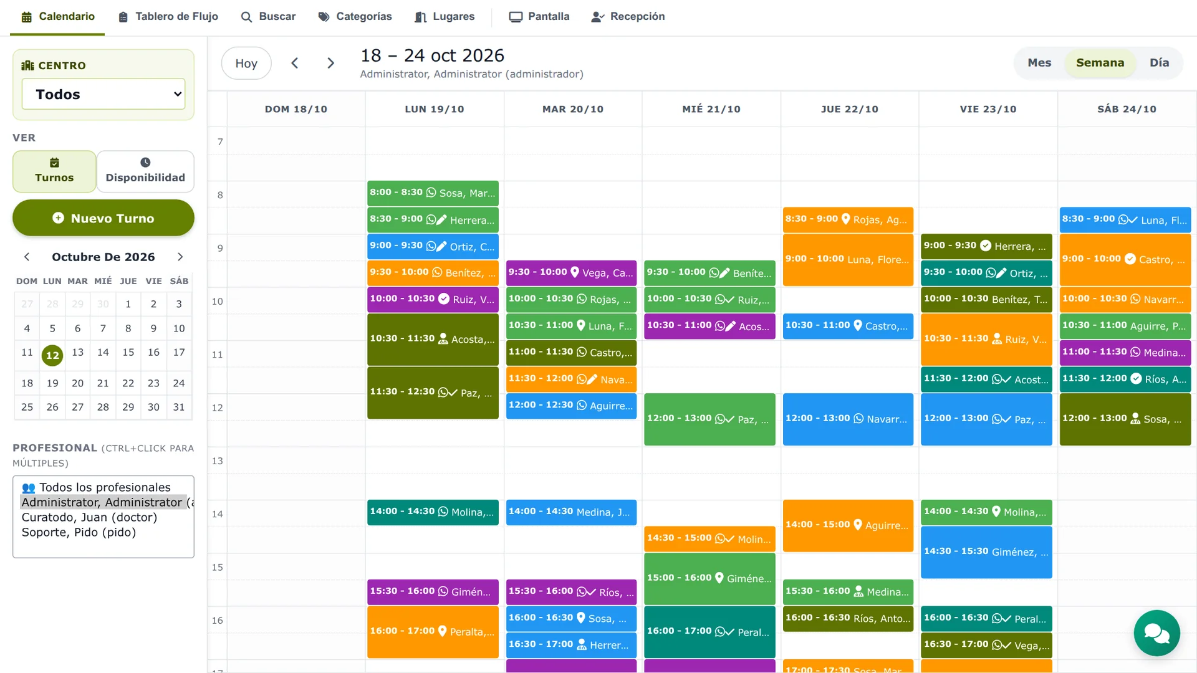Select Todos los profesionales in list
1197x673 pixels.
(x=97, y=487)
